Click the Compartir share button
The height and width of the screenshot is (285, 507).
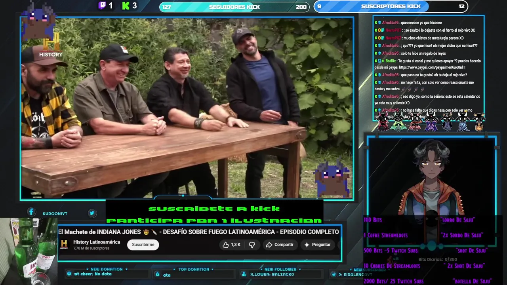point(280,245)
